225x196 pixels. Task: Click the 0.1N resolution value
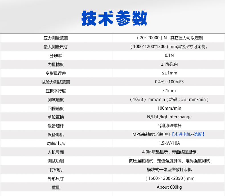(x=169, y=55)
